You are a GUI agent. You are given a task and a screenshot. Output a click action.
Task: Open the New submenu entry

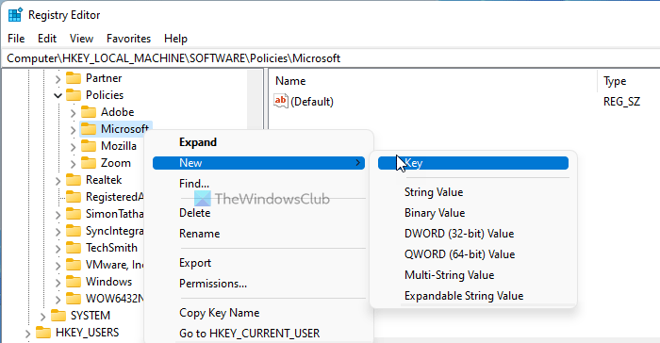tap(258, 163)
